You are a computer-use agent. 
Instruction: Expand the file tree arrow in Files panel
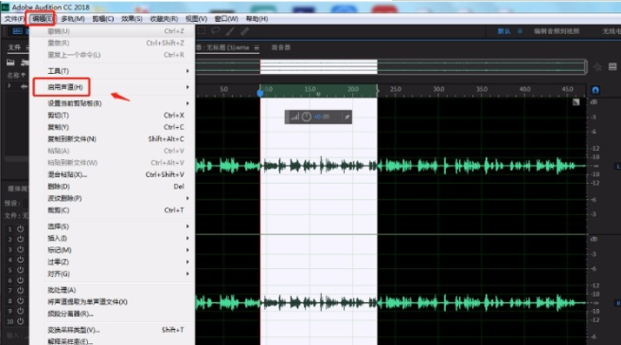[9, 85]
